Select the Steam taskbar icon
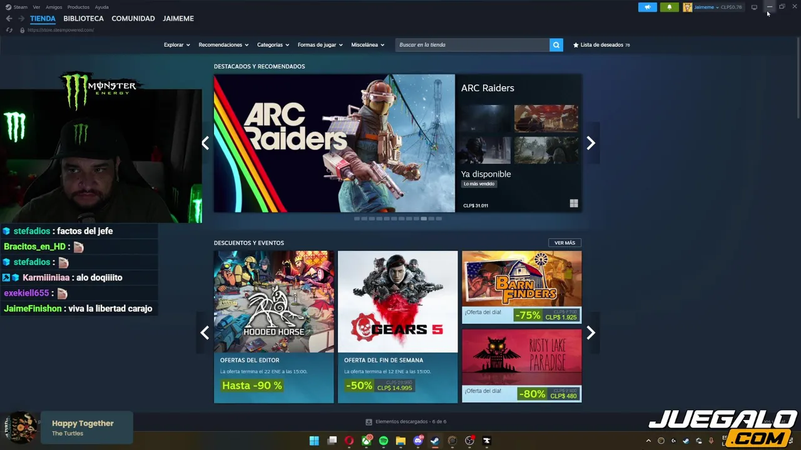 pyautogui.click(x=435, y=441)
